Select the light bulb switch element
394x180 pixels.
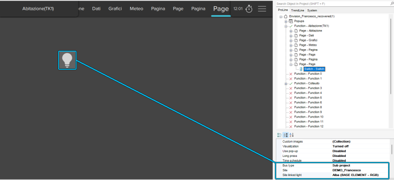(x=67, y=60)
